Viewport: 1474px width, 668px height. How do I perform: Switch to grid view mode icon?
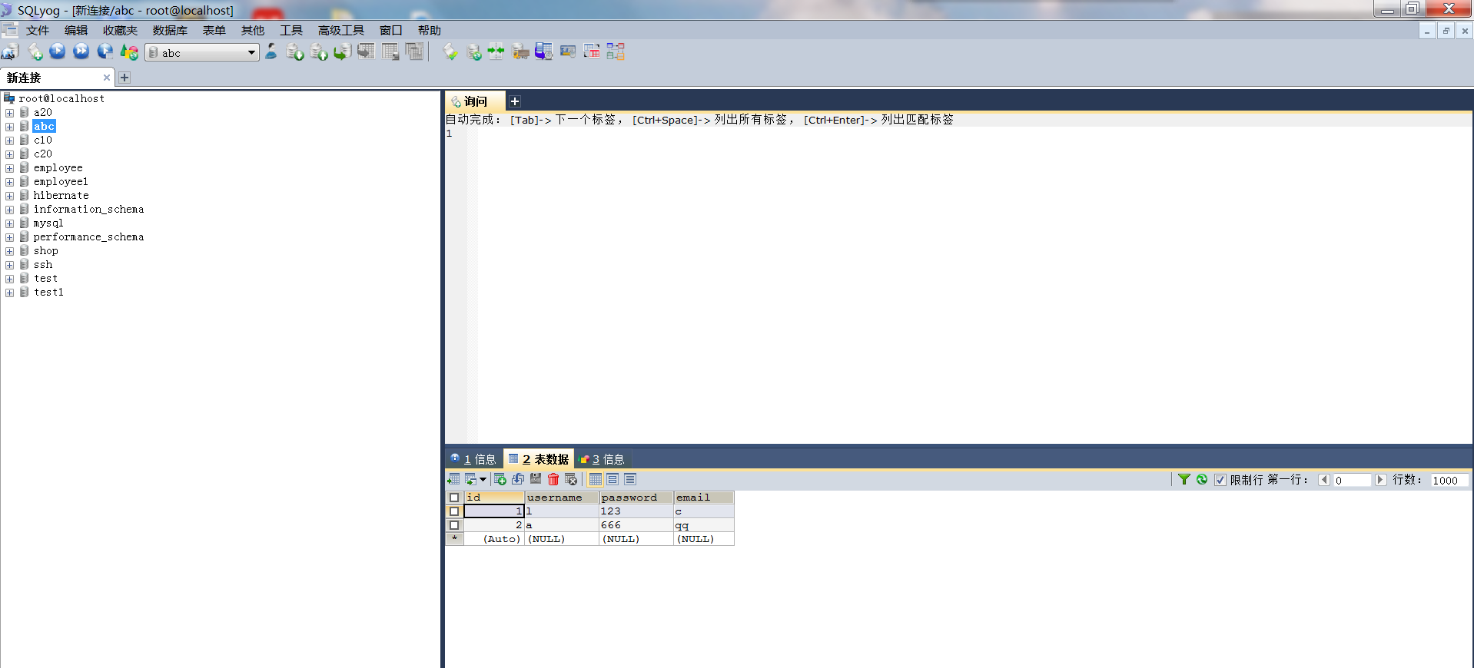[596, 479]
